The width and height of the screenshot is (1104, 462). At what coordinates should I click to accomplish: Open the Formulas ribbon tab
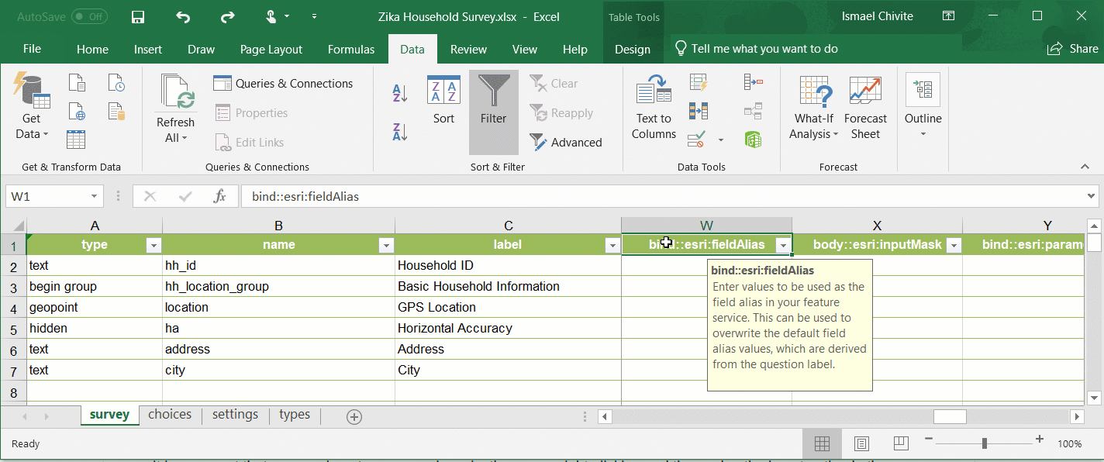[x=351, y=50]
